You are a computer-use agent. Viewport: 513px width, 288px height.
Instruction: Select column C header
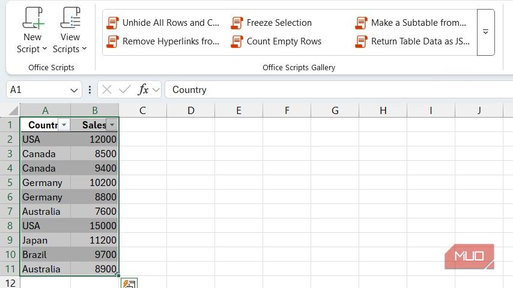[142, 110]
